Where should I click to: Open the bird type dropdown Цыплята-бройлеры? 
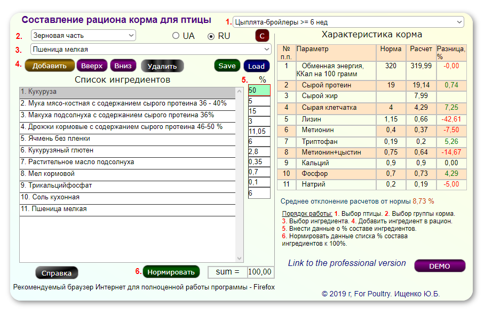click(348, 22)
